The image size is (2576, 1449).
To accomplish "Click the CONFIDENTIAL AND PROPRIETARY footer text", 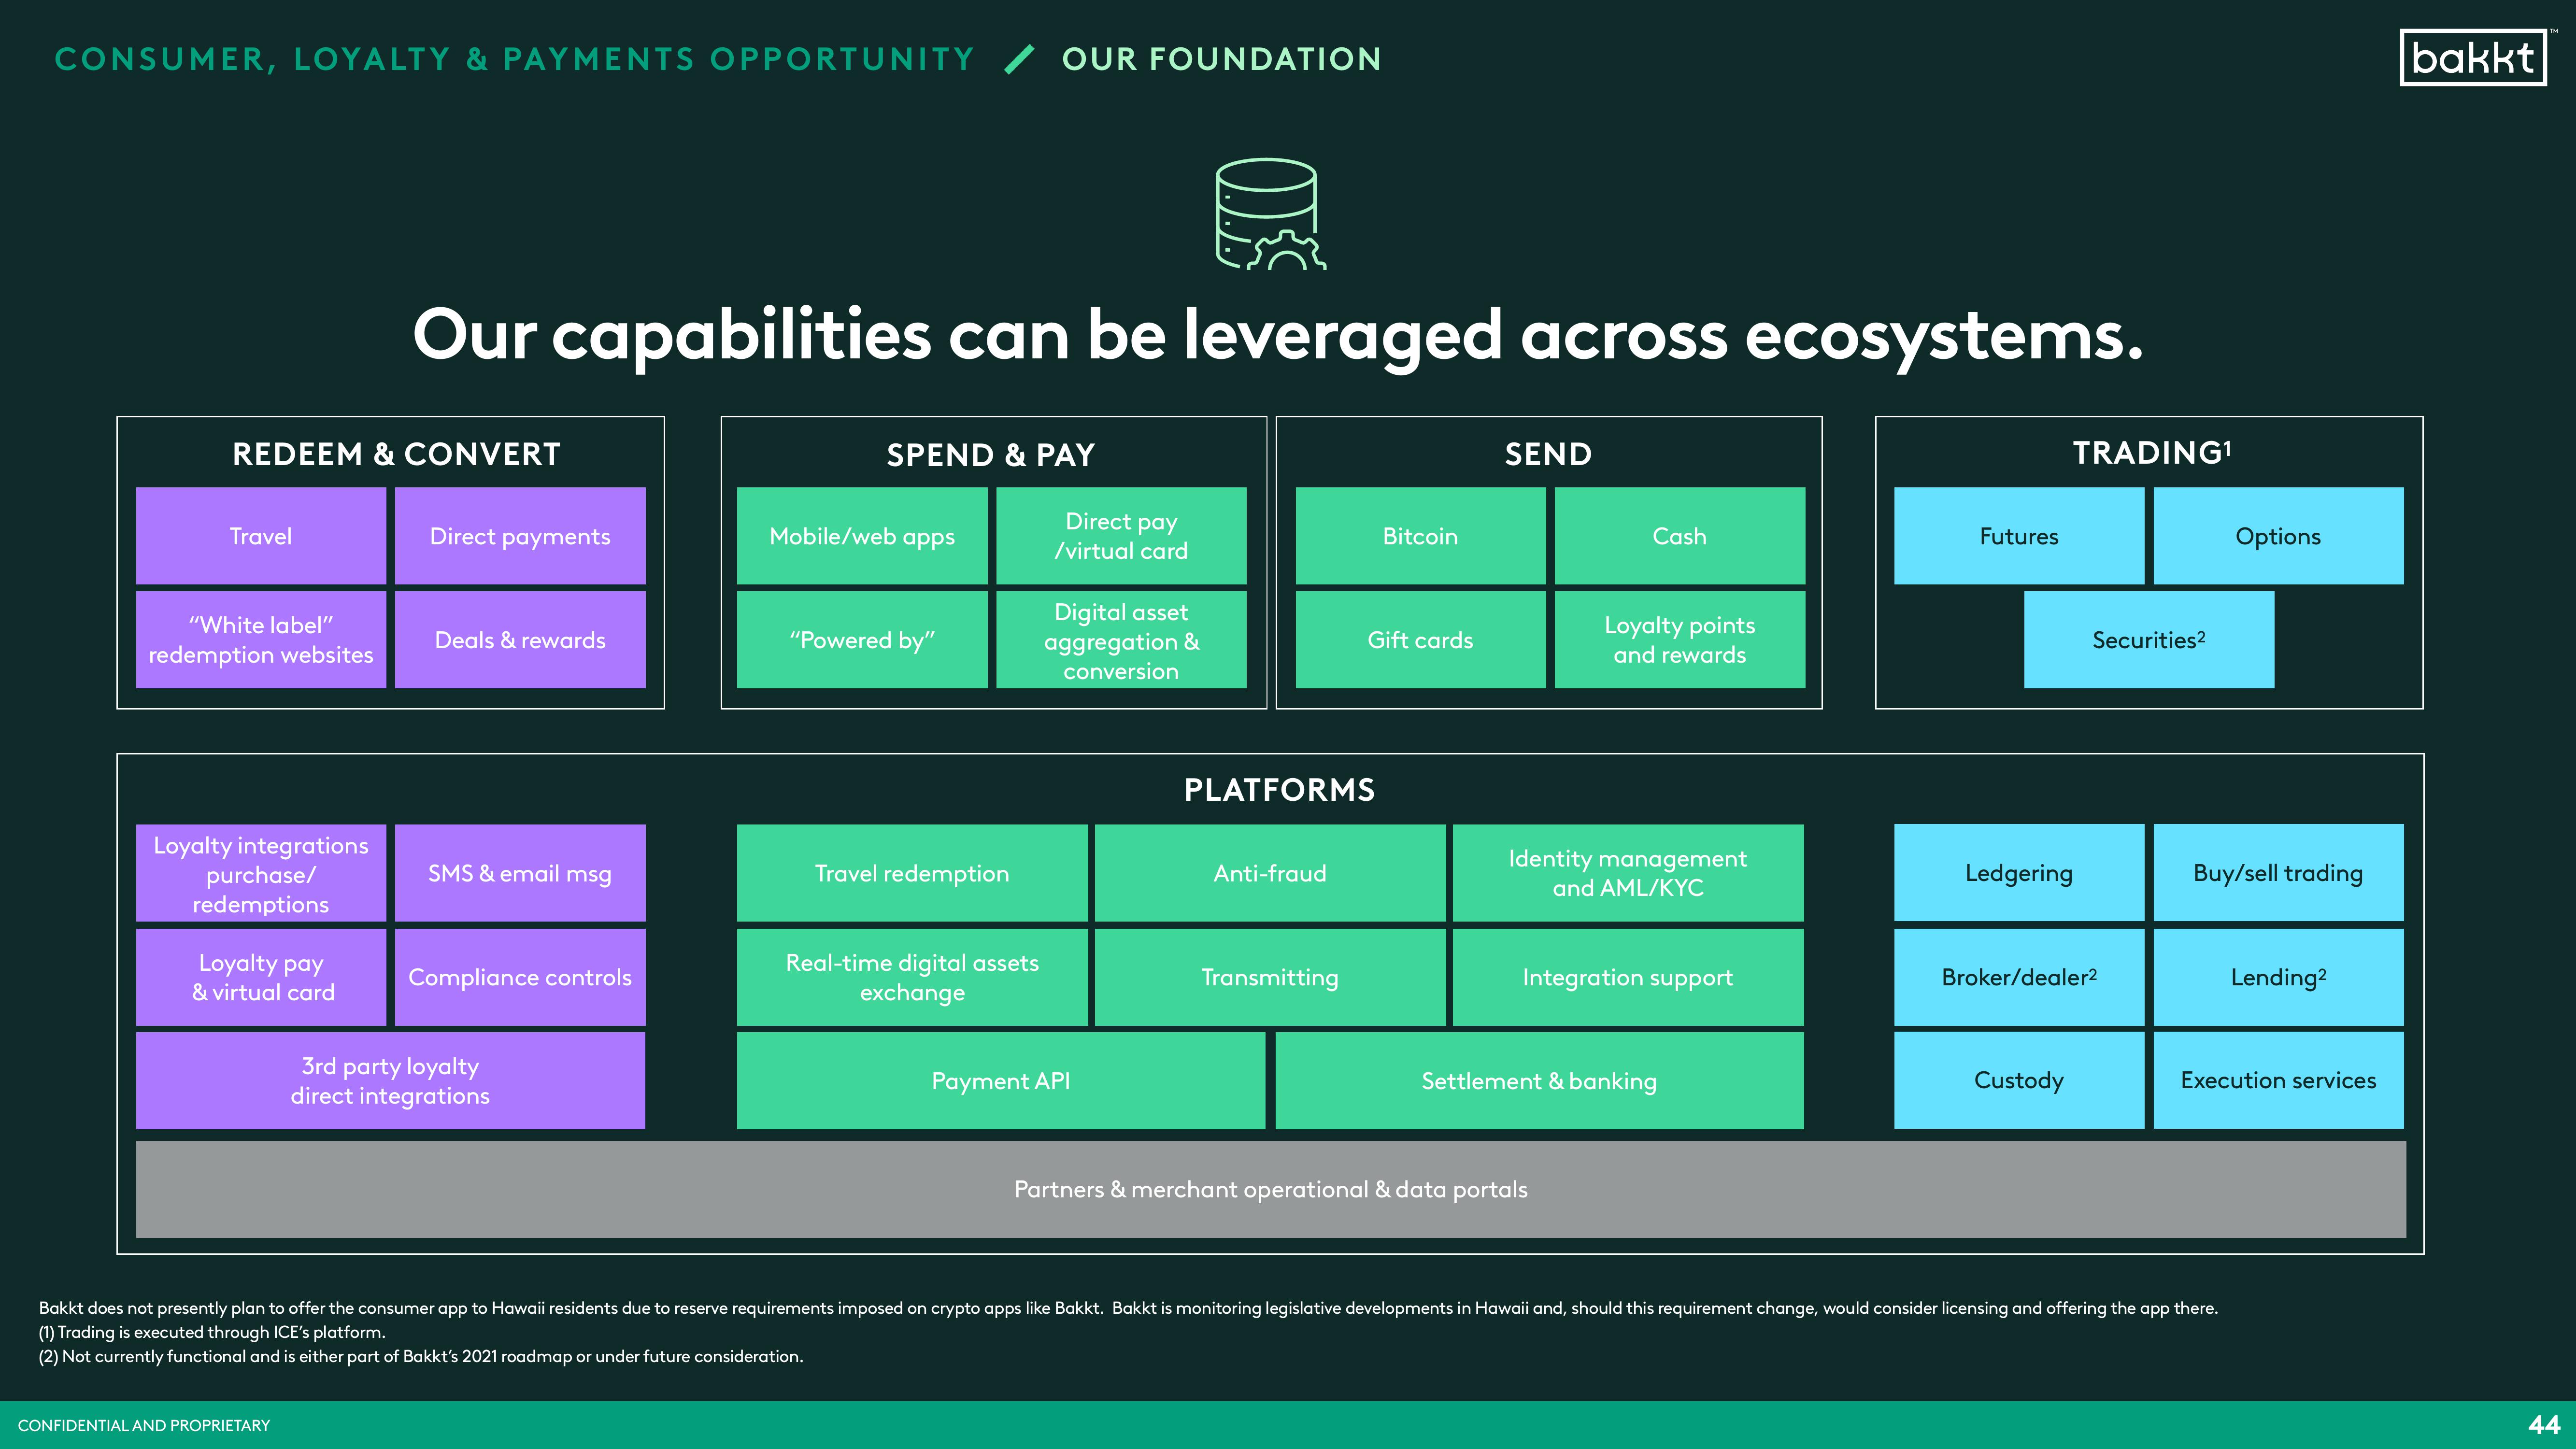I will (x=144, y=1425).
